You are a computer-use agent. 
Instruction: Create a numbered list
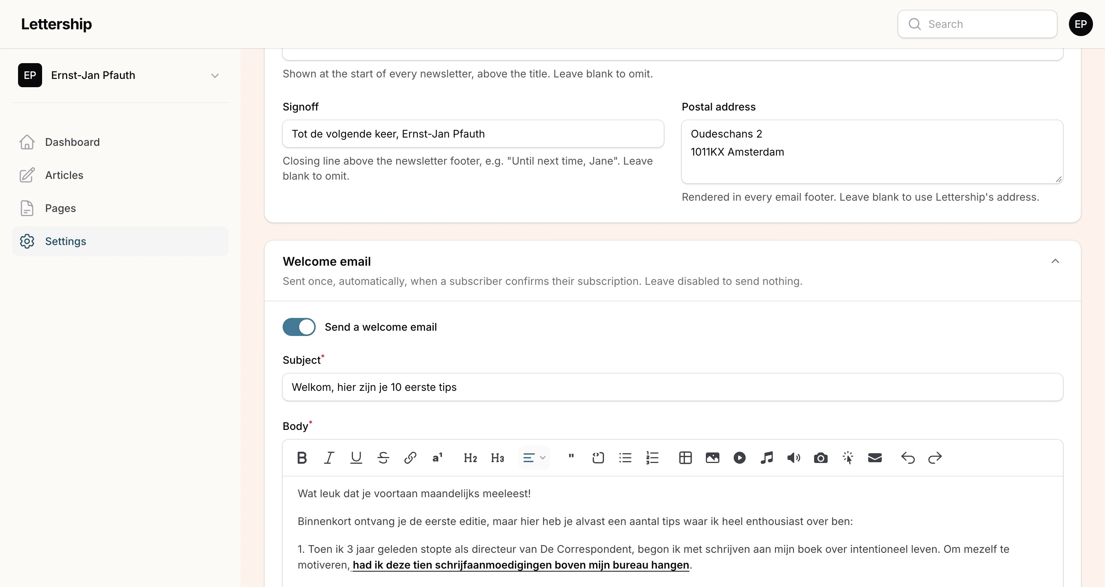point(652,457)
